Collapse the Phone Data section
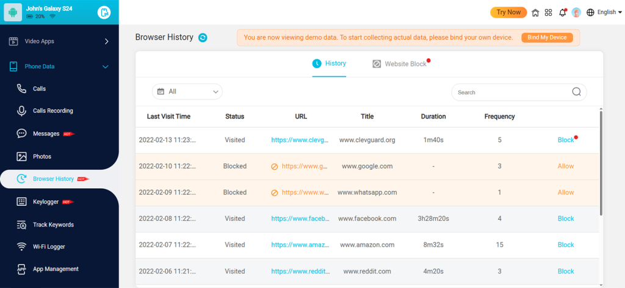 [x=105, y=66]
